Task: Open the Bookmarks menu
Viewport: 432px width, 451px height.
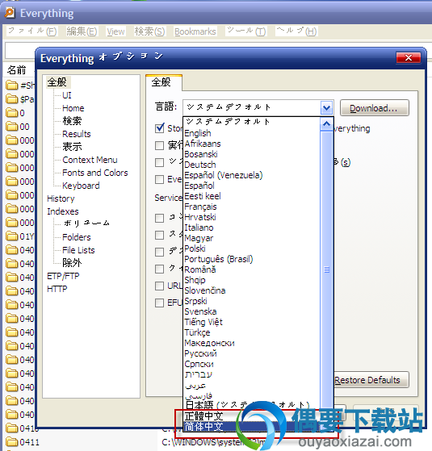Action: point(195,31)
